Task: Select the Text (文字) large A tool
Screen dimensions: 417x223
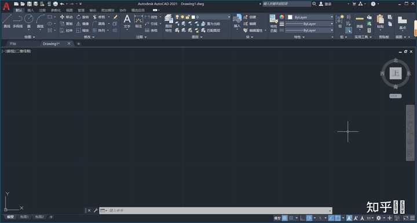Action: [127, 21]
